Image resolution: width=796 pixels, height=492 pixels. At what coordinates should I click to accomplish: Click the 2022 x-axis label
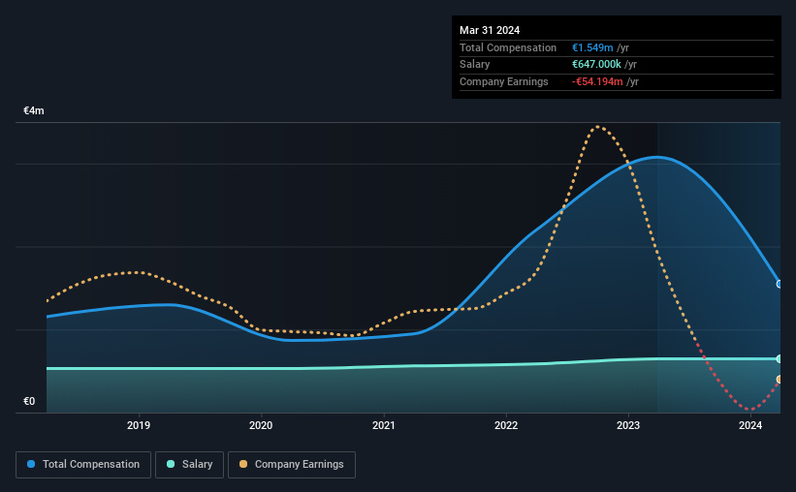[506, 425]
